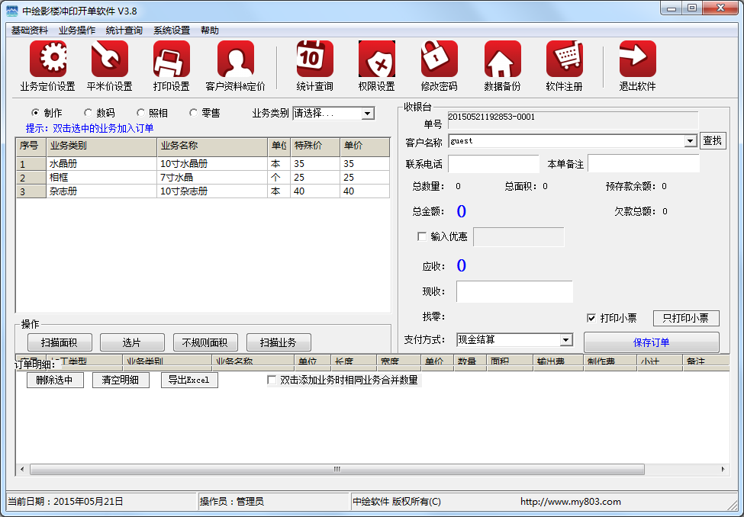This screenshot has height=517, width=744.
Task: Select the 10寸杂志册 row
Action: (x=203, y=191)
